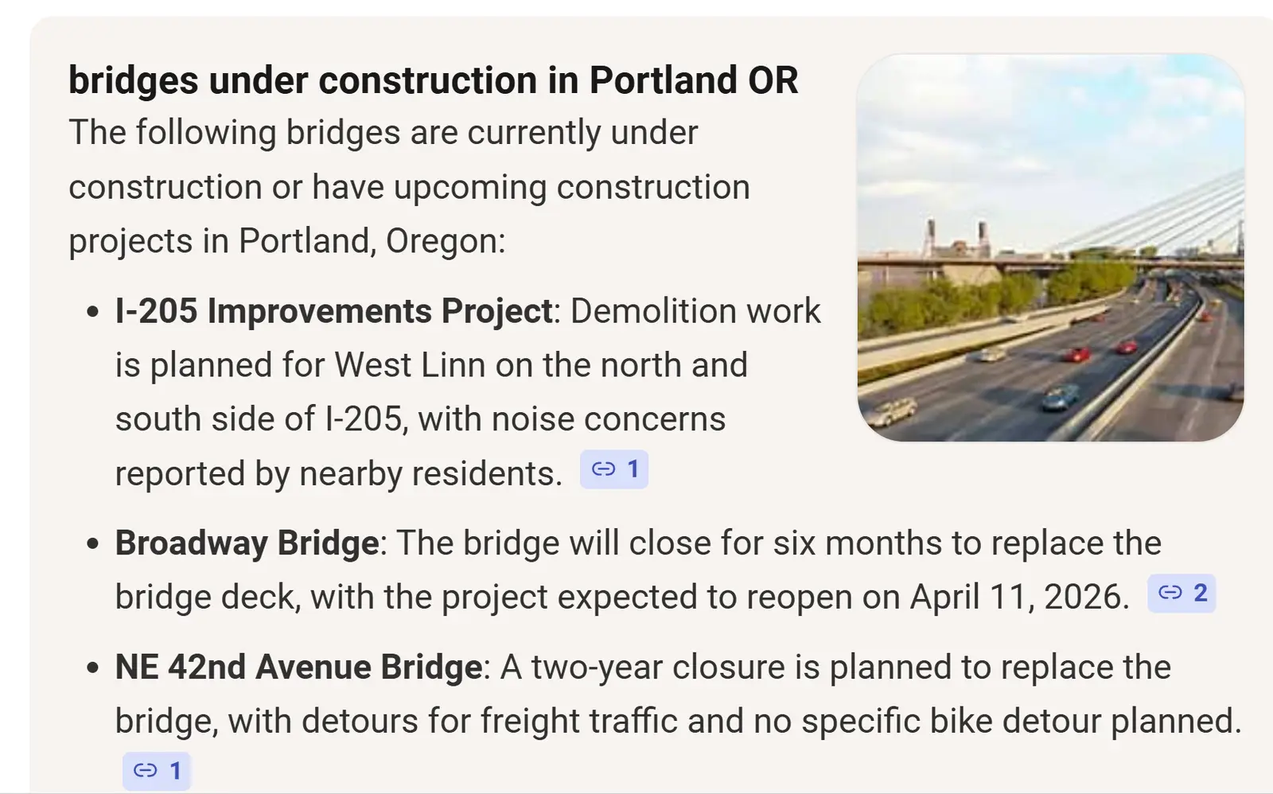
Task: Click the number 1 under the NE 42nd entry
Action: (176, 771)
